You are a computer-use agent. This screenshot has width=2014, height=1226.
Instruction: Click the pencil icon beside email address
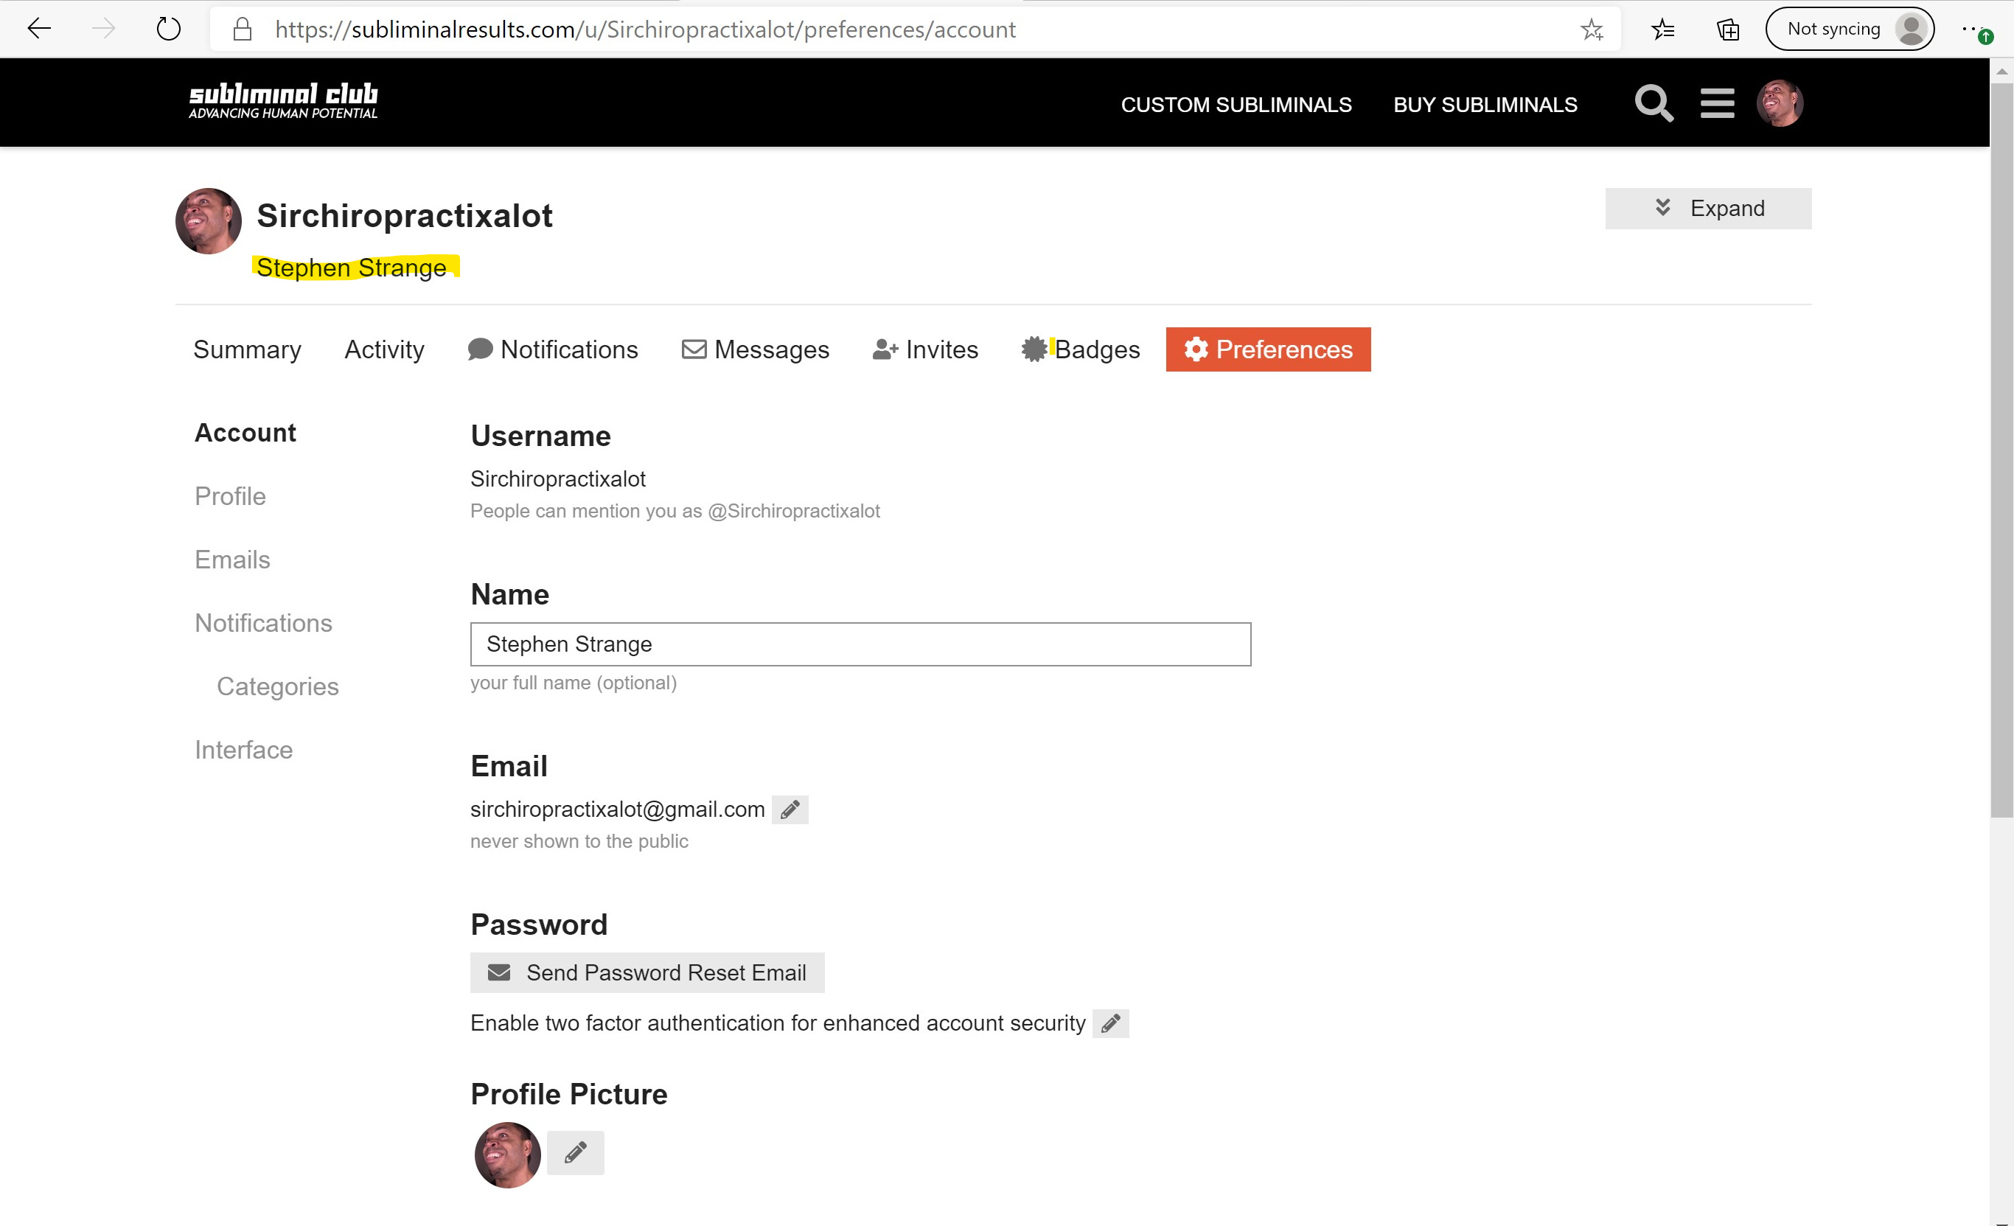coord(790,810)
